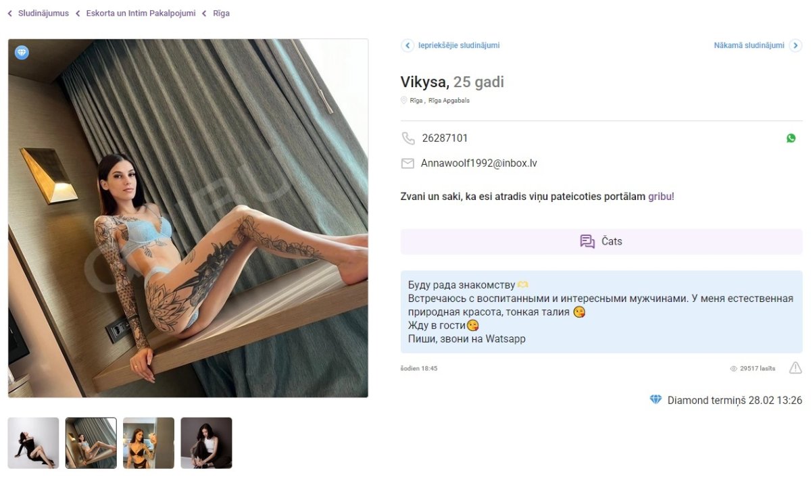Follow the Nākamā sludinājumi link

click(x=749, y=45)
